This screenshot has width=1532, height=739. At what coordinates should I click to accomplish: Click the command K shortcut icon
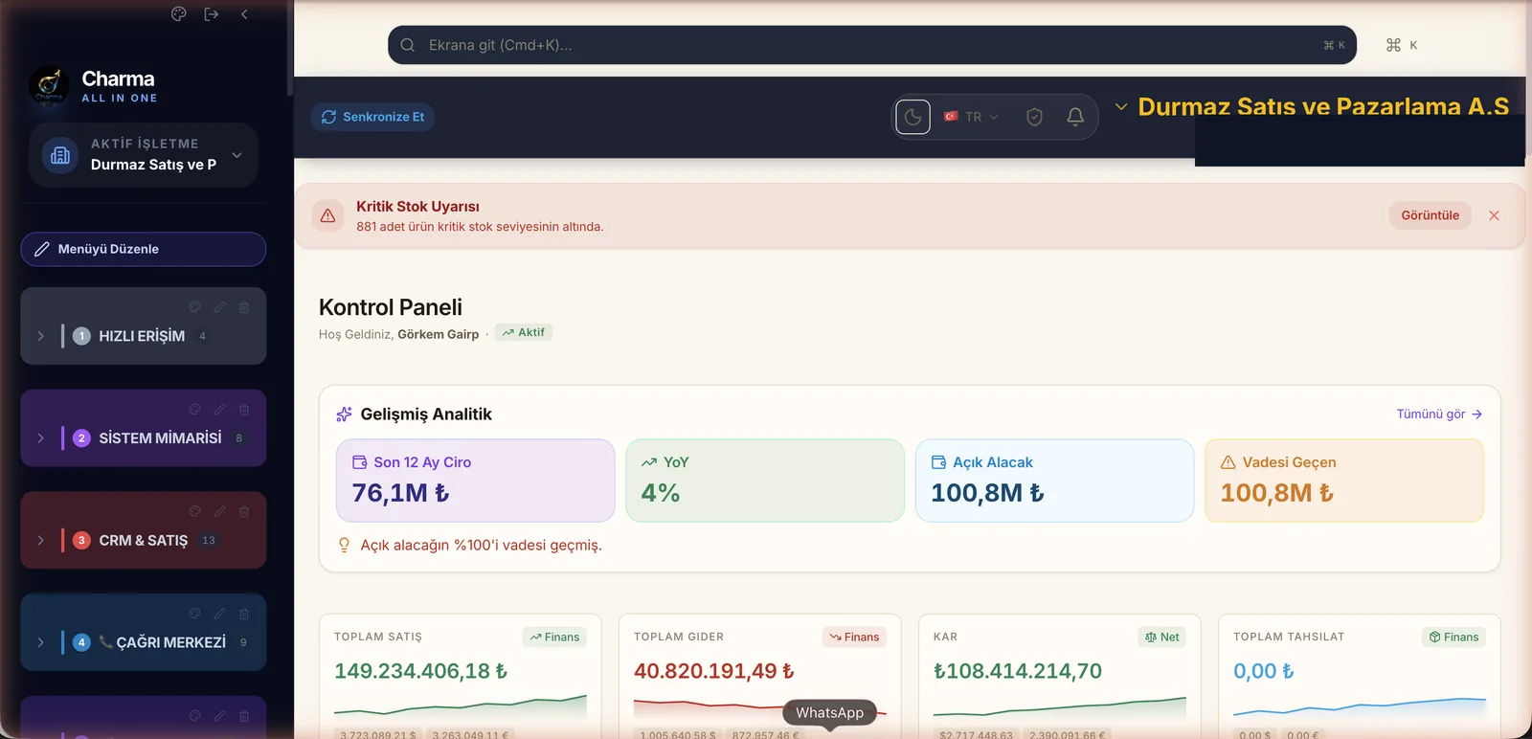[x=1402, y=45]
